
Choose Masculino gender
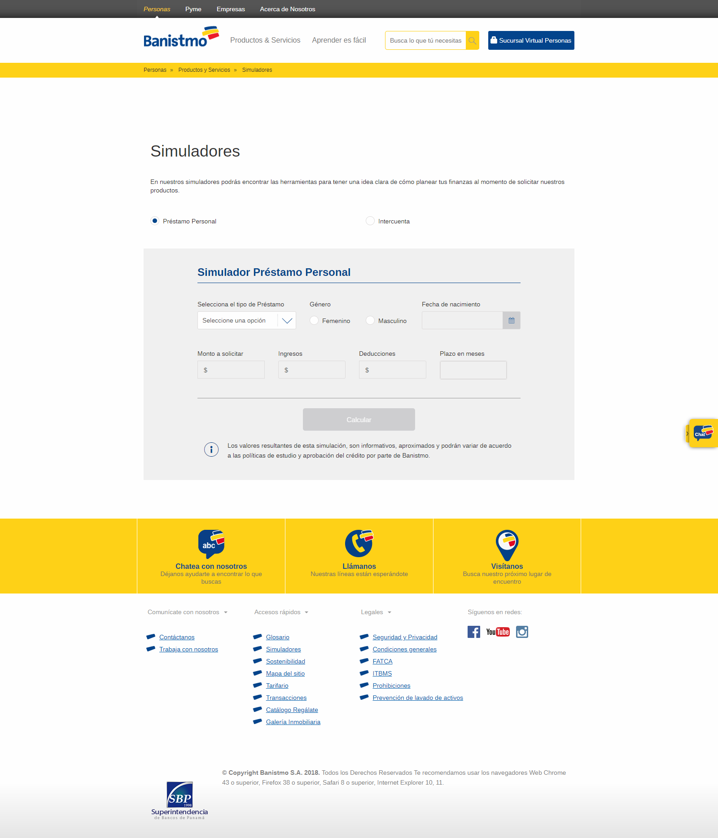pyautogui.click(x=370, y=320)
